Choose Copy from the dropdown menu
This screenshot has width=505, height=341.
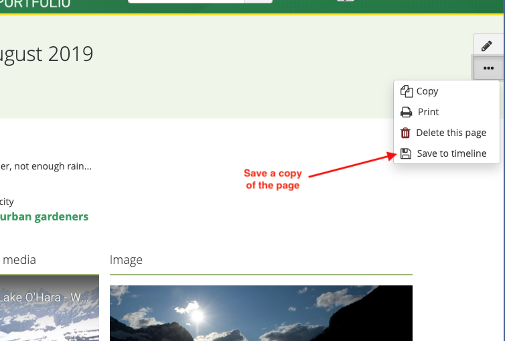click(x=446, y=91)
